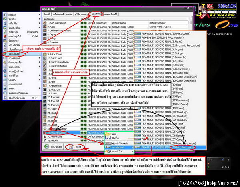Toggle second green indicator in 15.Reed row
The image size is (240, 187).
(x=85, y=78)
